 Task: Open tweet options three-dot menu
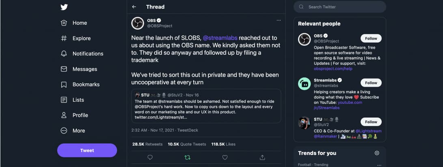[278, 20]
